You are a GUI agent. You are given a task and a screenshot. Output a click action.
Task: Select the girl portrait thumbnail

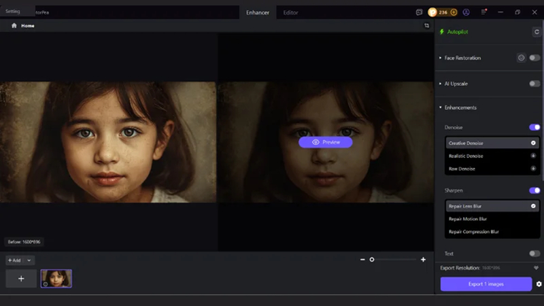point(56,279)
